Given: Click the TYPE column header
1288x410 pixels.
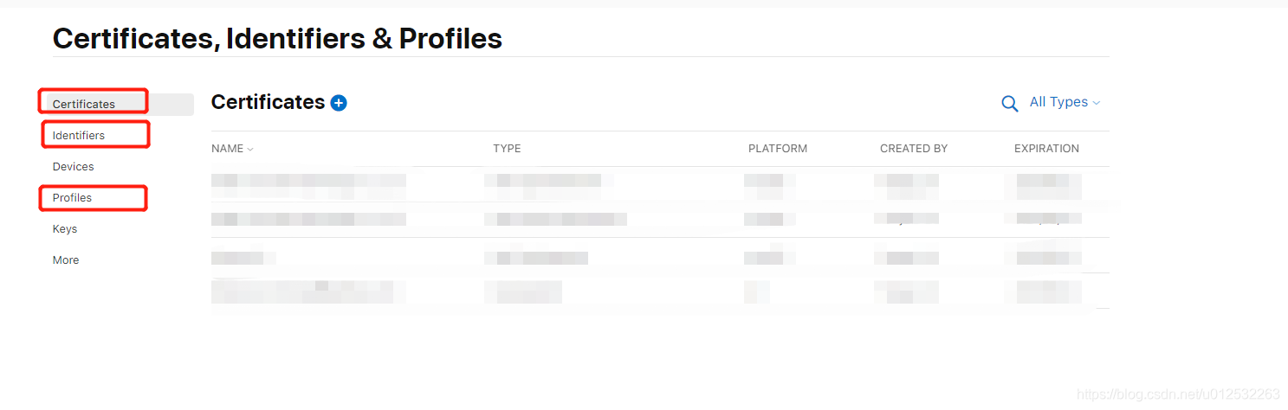Looking at the screenshot, I should pos(507,149).
